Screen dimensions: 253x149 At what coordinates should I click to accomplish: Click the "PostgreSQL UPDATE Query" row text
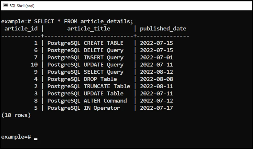(x=85, y=65)
